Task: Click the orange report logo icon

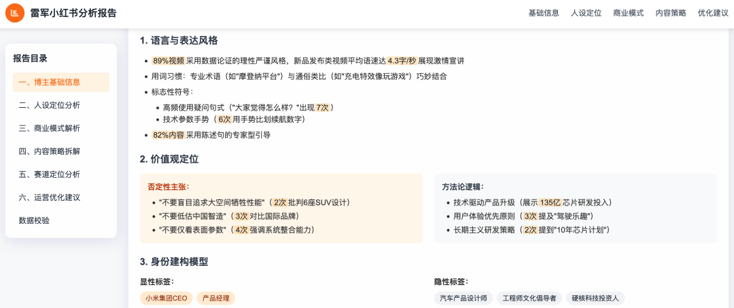Action: (x=15, y=13)
